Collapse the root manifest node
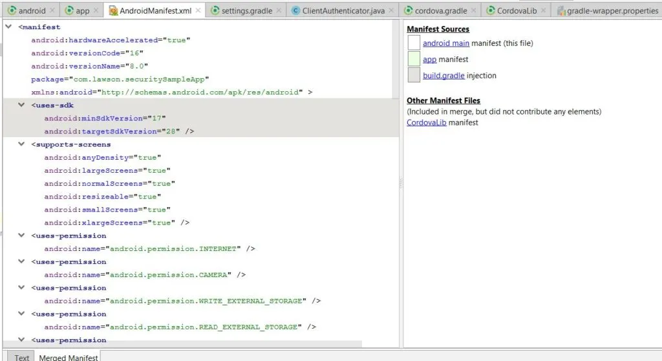Screen dimensions: 662x361 click(8, 27)
